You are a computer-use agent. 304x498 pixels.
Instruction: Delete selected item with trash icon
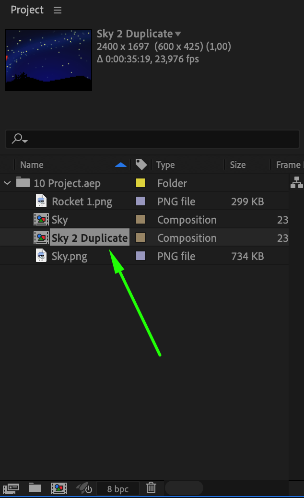(x=151, y=488)
